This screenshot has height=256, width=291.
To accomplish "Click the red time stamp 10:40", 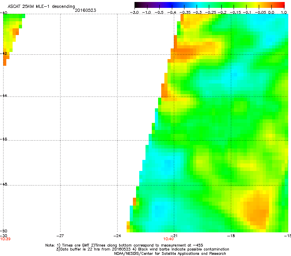I will 169,239.
